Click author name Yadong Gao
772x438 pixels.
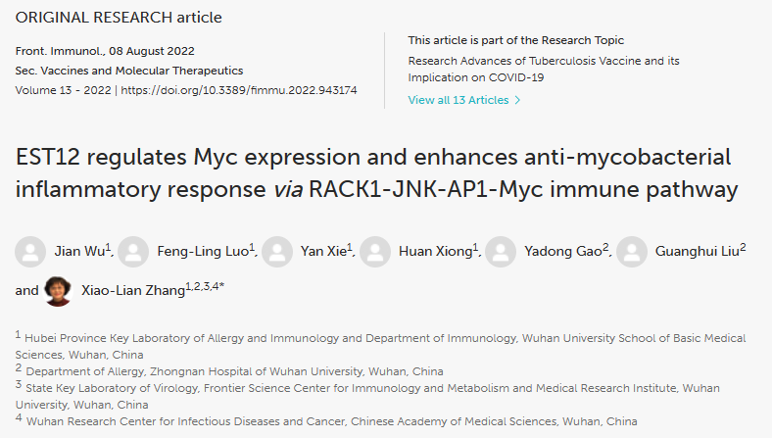562,251
